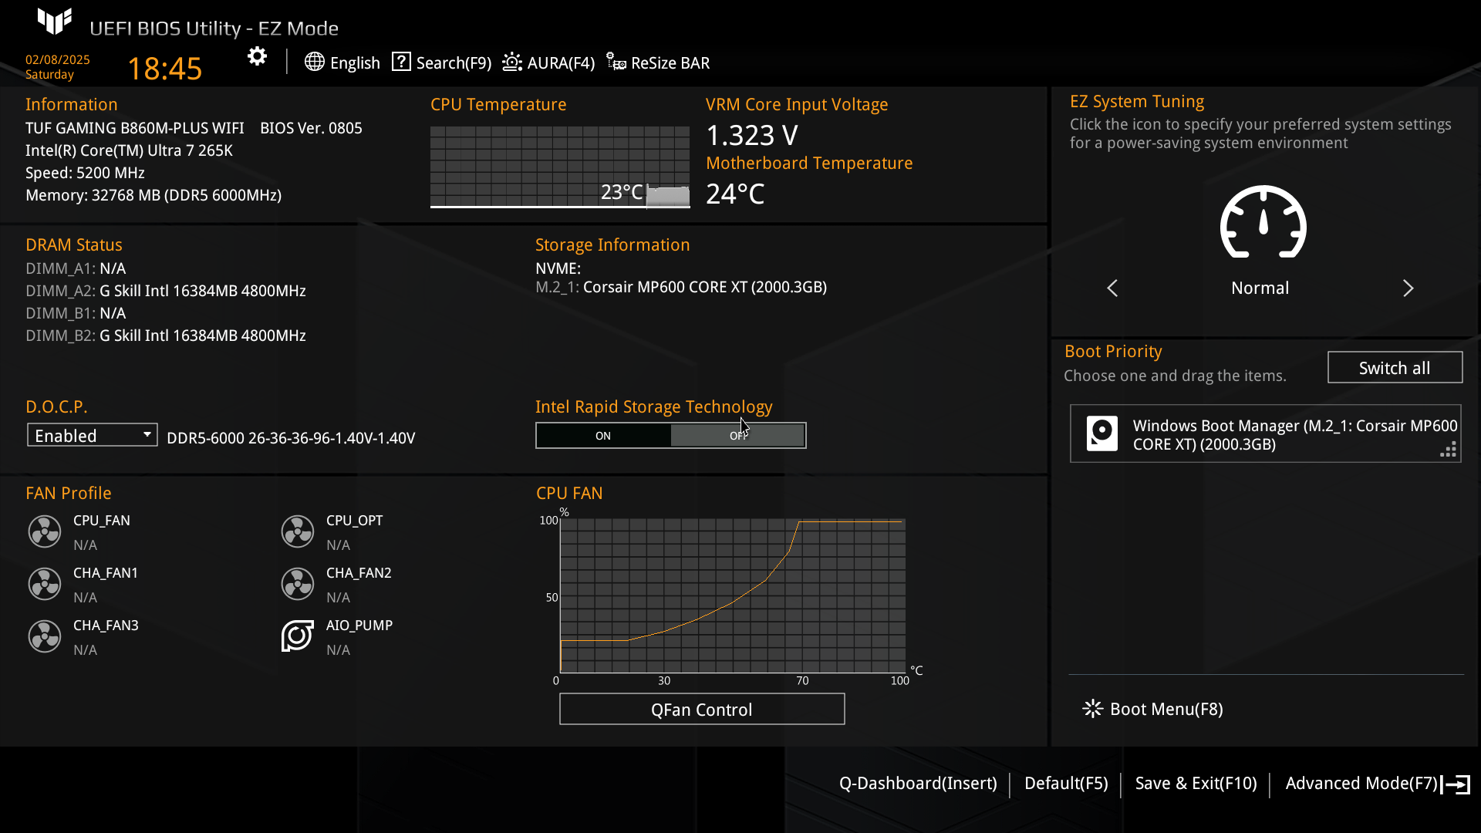Click the DRAM Status heading

pos(74,245)
